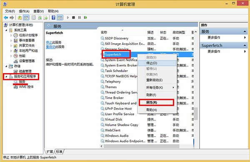Toggle the show/hide console tree icon
This screenshot has width=250, height=162.
pyautogui.click(x=26, y=17)
